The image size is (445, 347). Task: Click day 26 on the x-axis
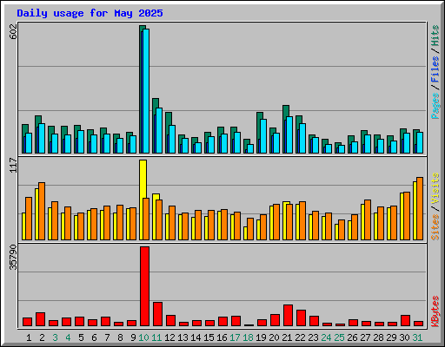click(352, 337)
